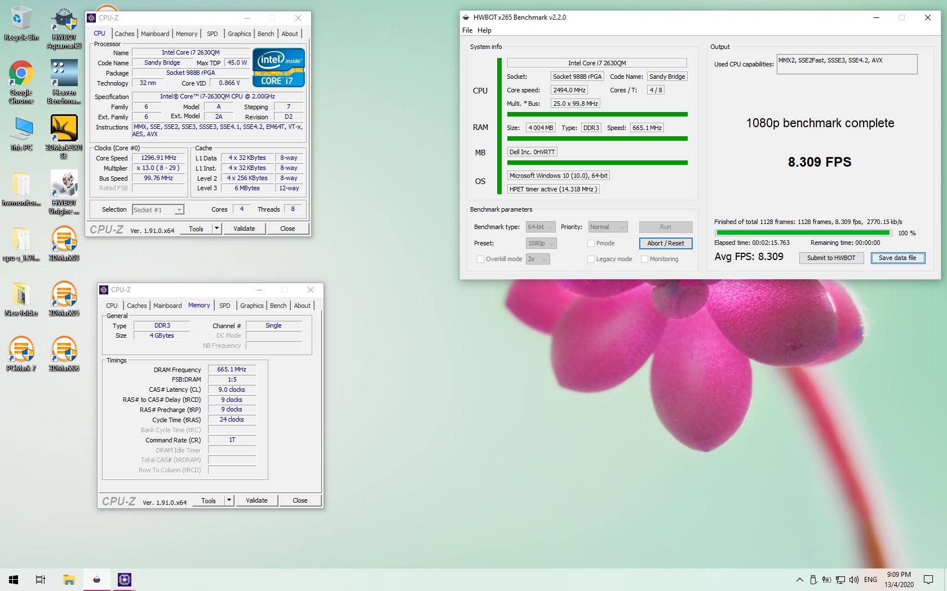Open About tab in top CPU-Z window
This screenshot has height=591, width=947.
290,34
